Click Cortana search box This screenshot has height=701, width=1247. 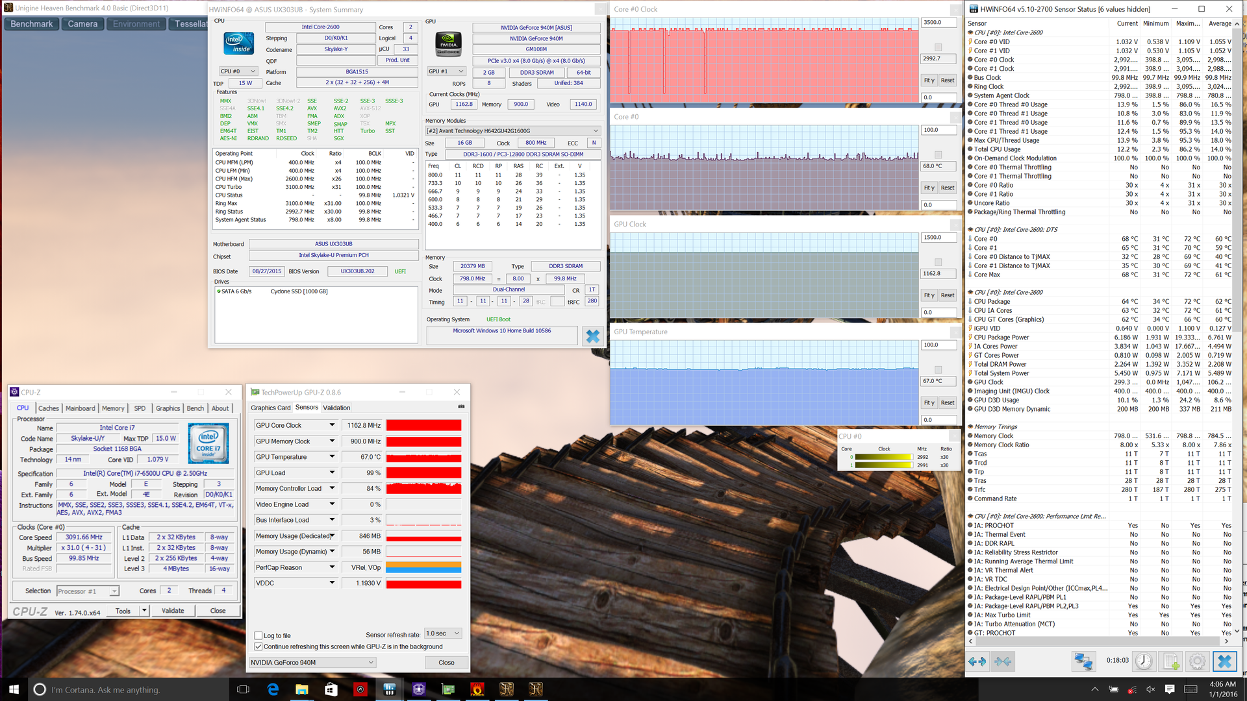tap(127, 689)
